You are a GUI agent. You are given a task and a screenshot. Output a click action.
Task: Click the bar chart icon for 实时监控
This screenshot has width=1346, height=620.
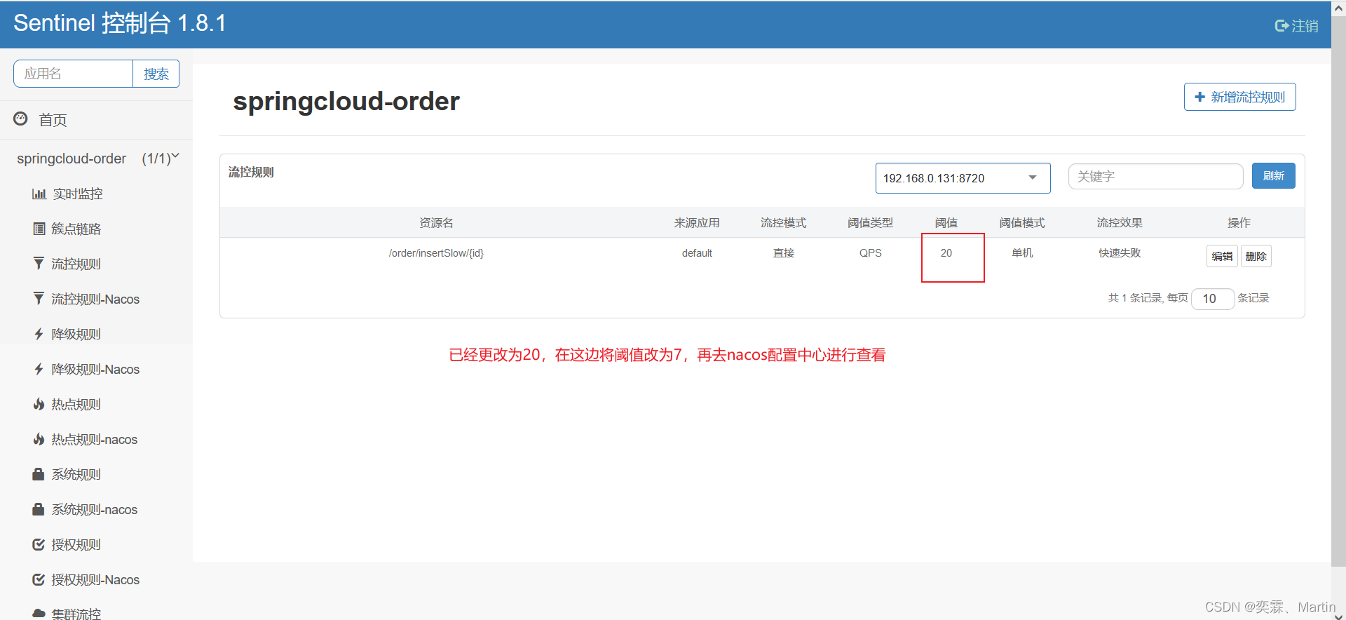point(39,194)
